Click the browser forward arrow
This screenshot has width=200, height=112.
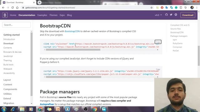click(x=8, y=7)
